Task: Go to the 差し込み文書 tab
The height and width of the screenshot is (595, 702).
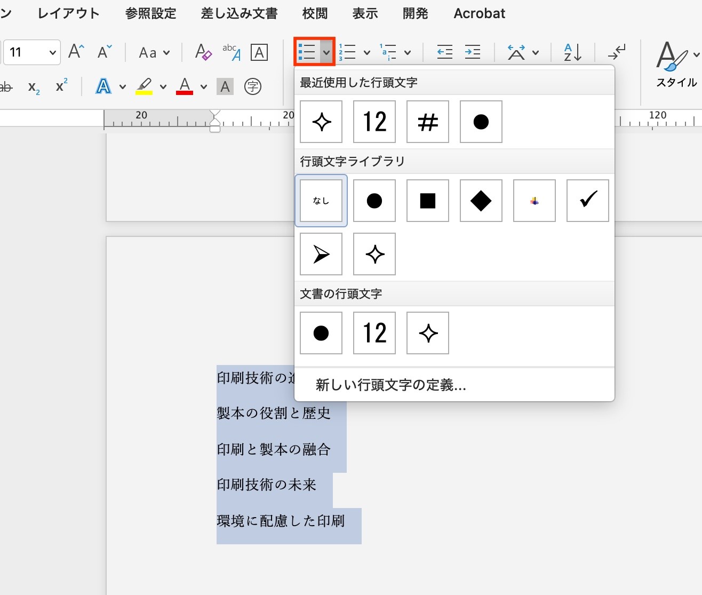Action: [240, 13]
